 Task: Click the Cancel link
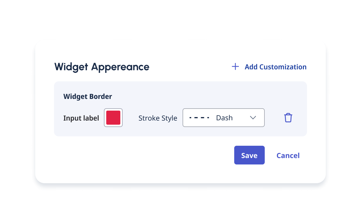click(x=288, y=155)
